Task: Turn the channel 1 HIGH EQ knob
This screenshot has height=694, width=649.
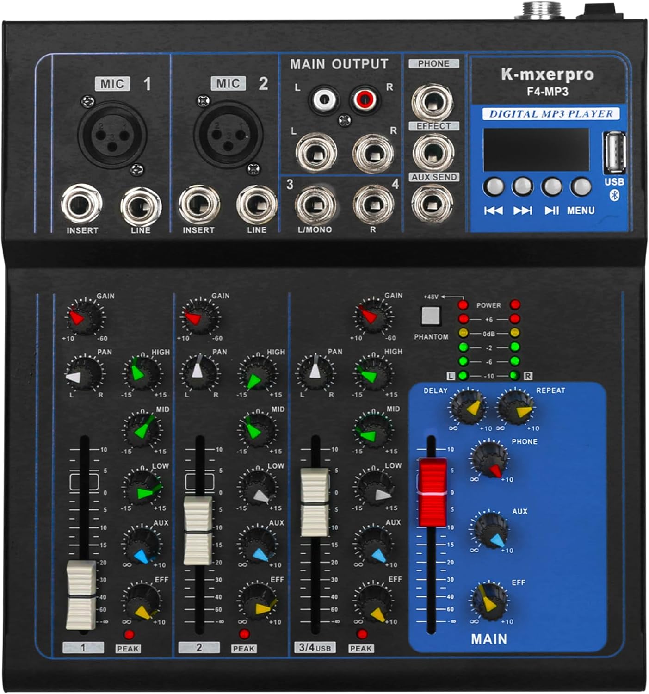Action: [x=142, y=374]
